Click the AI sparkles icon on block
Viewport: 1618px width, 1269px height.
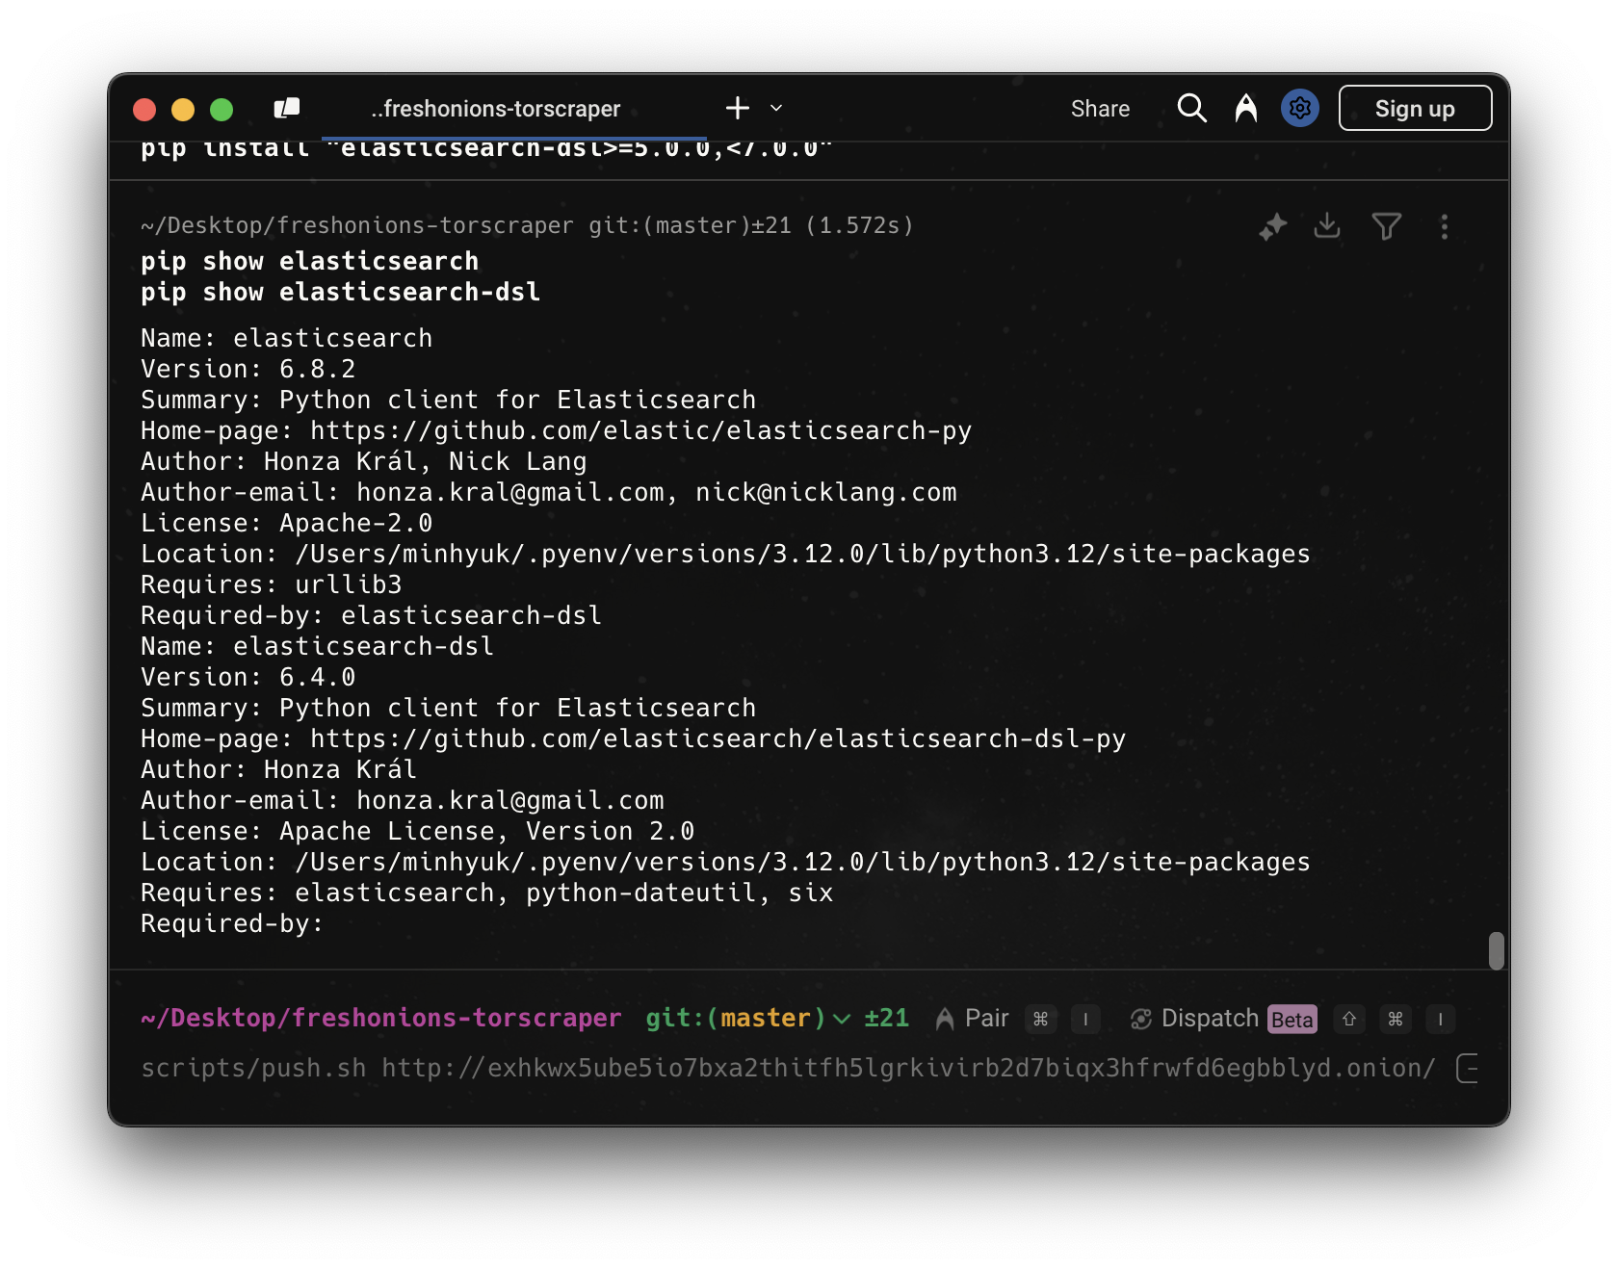(x=1272, y=227)
